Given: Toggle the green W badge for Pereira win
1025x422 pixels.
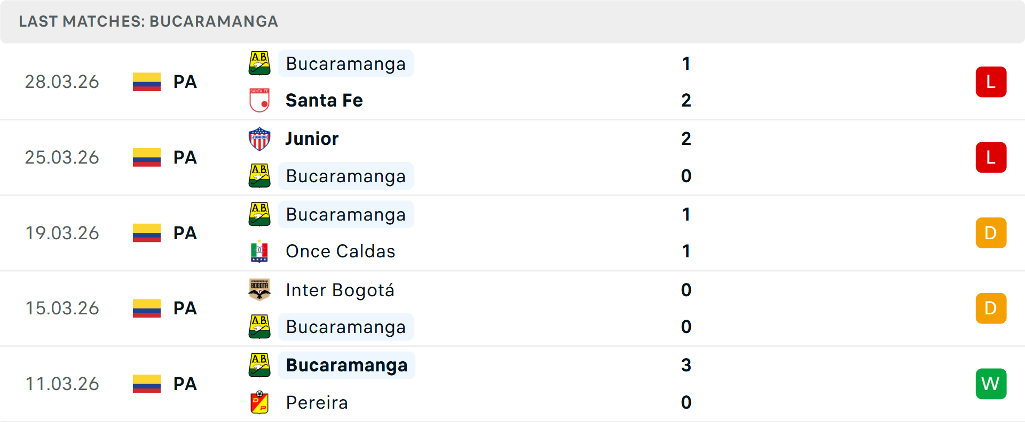Looking at the screenshot, I should (x=991, y=384).
